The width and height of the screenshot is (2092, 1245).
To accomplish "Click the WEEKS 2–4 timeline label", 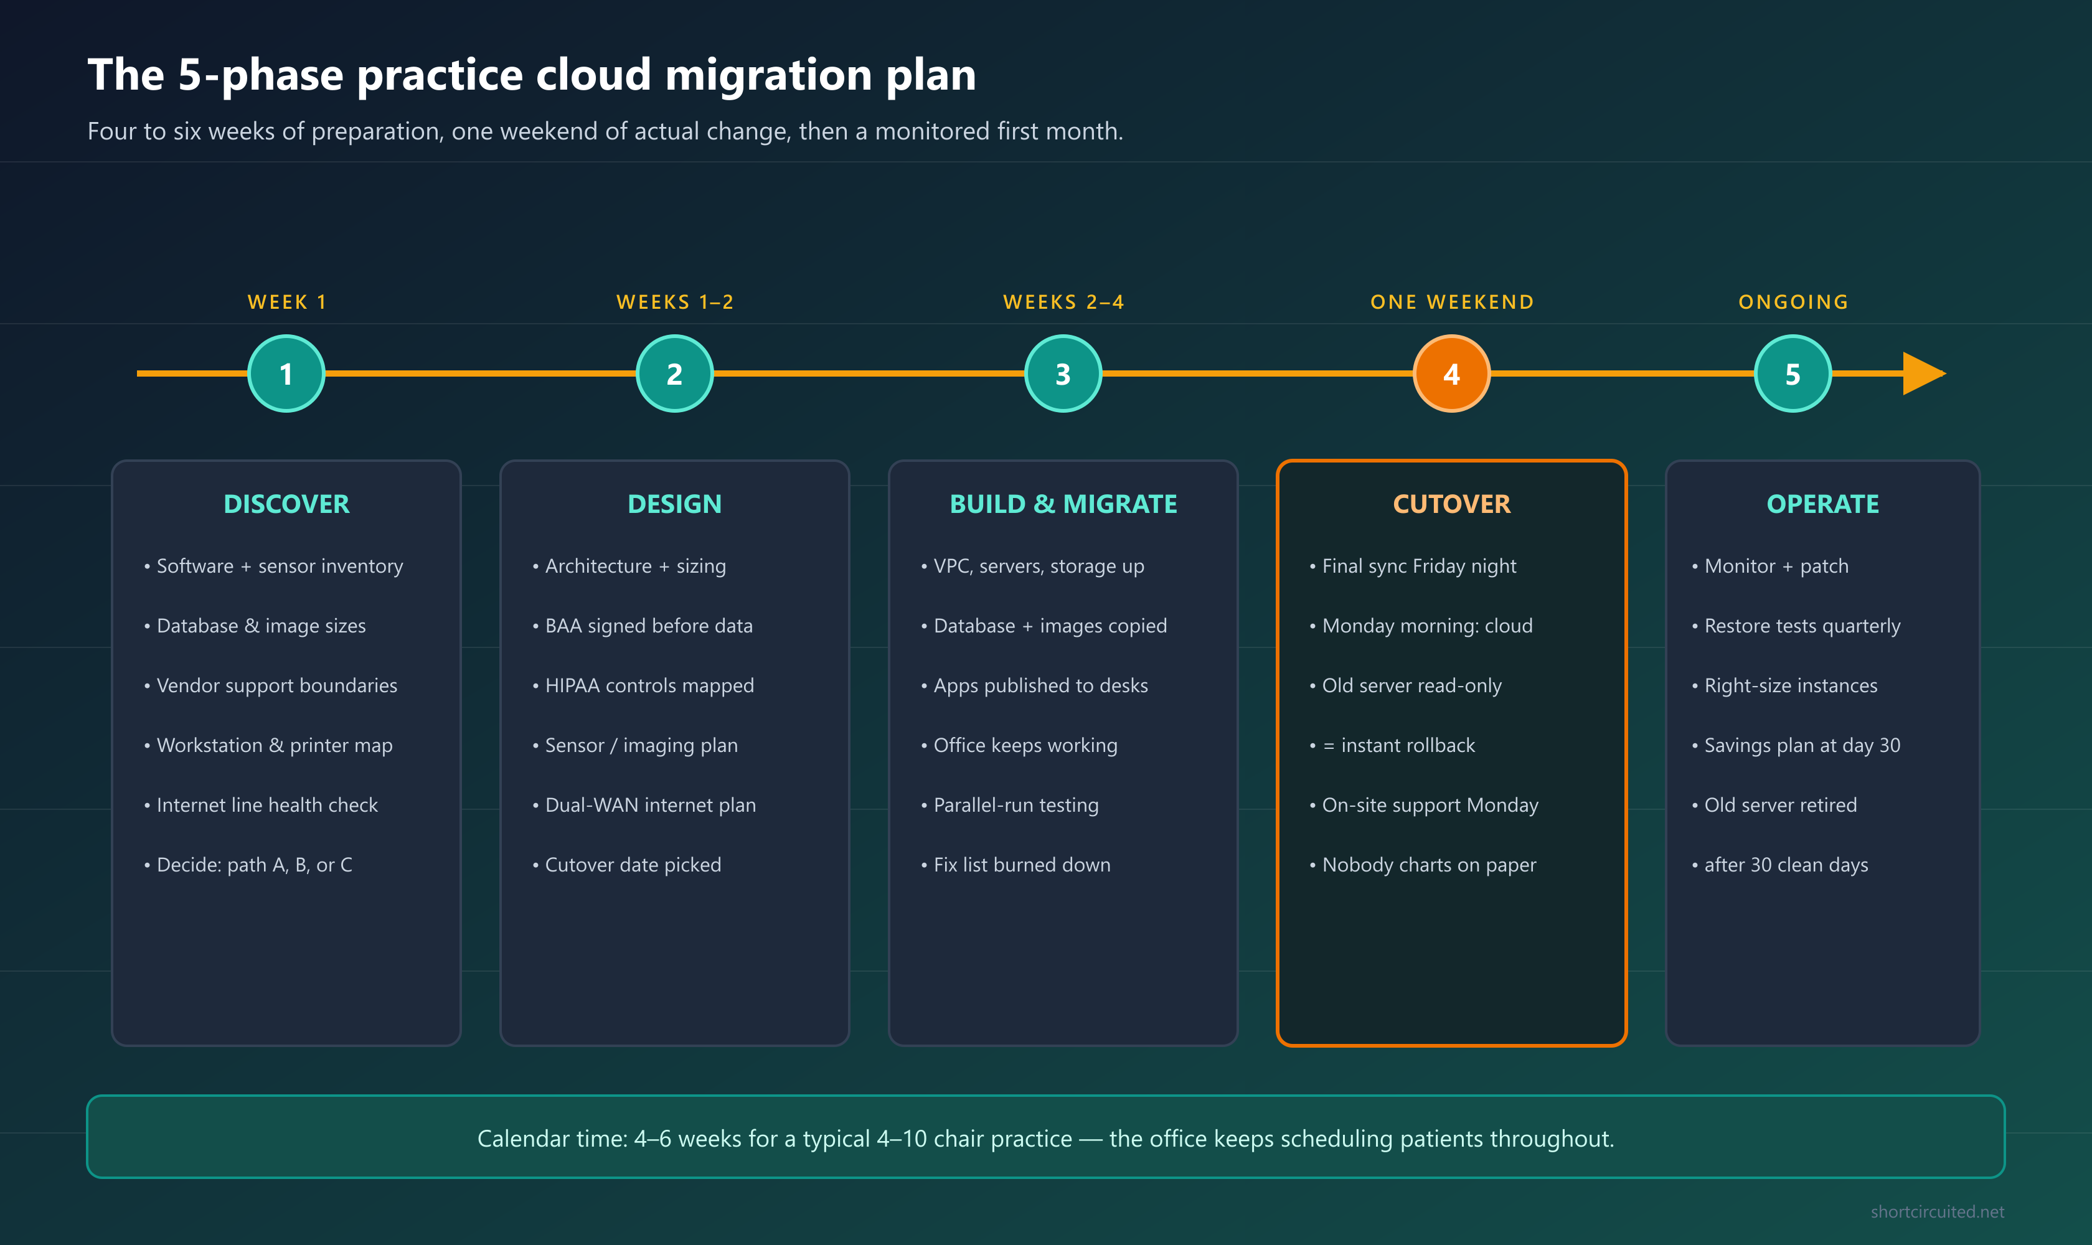I will (x=1064, y=302).
